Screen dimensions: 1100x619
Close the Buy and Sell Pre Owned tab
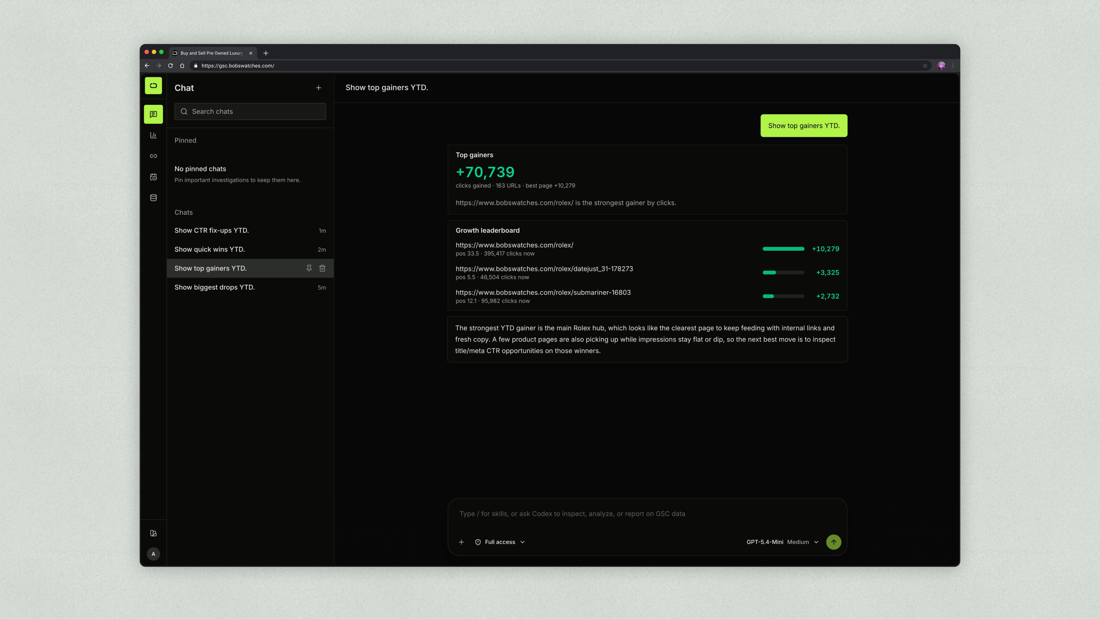pos(251,53)
